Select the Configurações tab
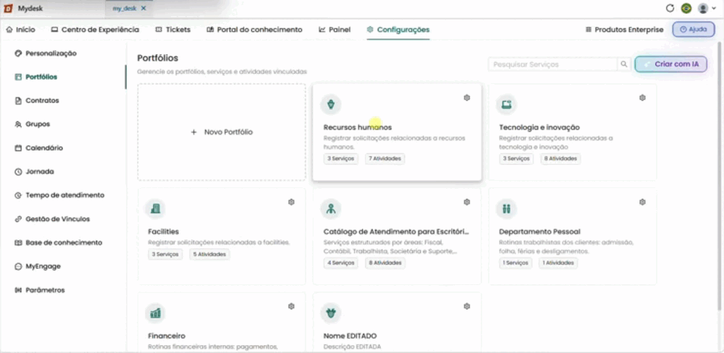 [x=398, y=30]
